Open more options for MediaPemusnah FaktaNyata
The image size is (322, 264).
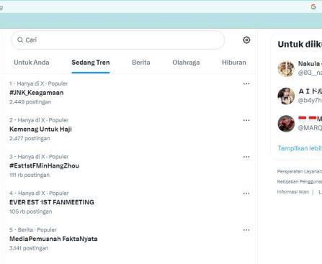click(246, 230)
